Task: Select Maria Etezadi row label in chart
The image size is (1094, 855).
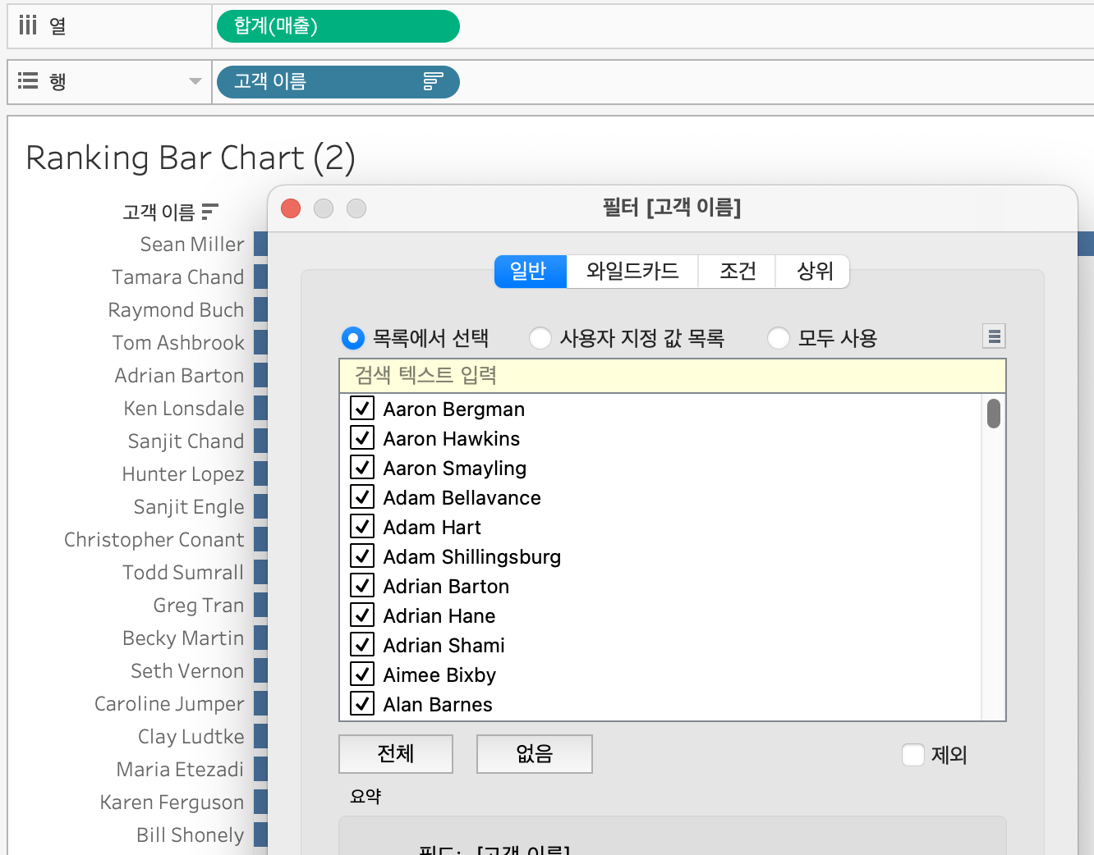Action: [x=181, y=770]
